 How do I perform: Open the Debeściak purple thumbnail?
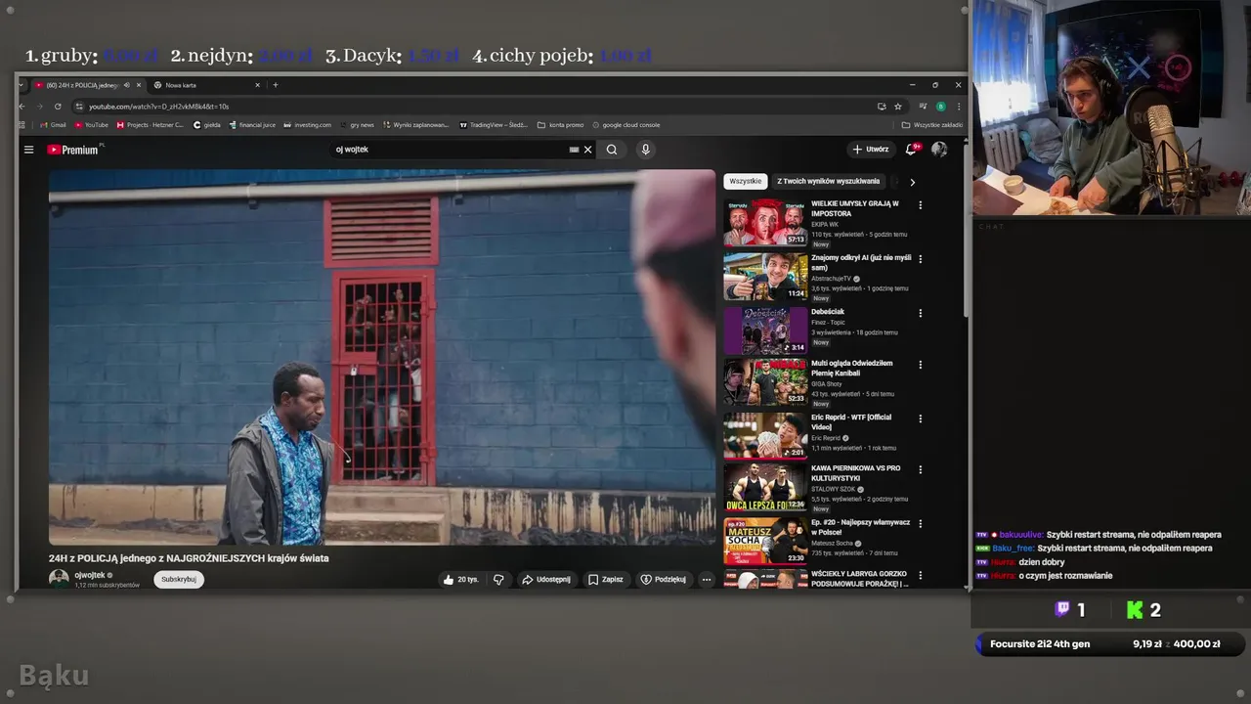(765, 330)
